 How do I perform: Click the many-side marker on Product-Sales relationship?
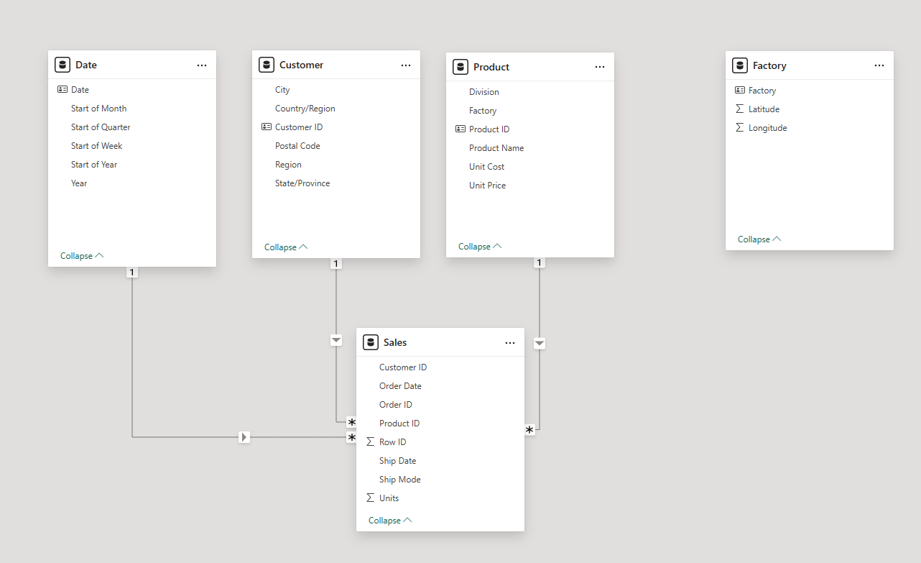(x=530, y=430)
